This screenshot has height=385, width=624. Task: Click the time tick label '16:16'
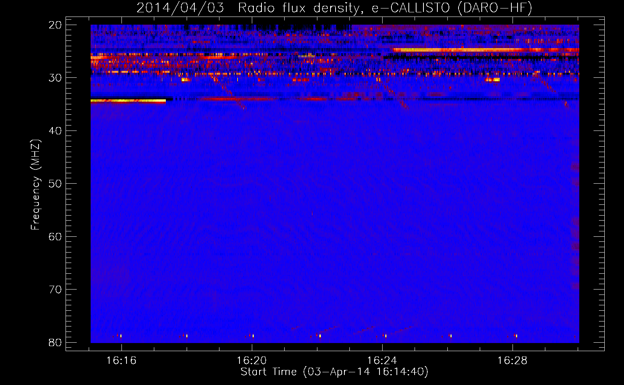121,361
